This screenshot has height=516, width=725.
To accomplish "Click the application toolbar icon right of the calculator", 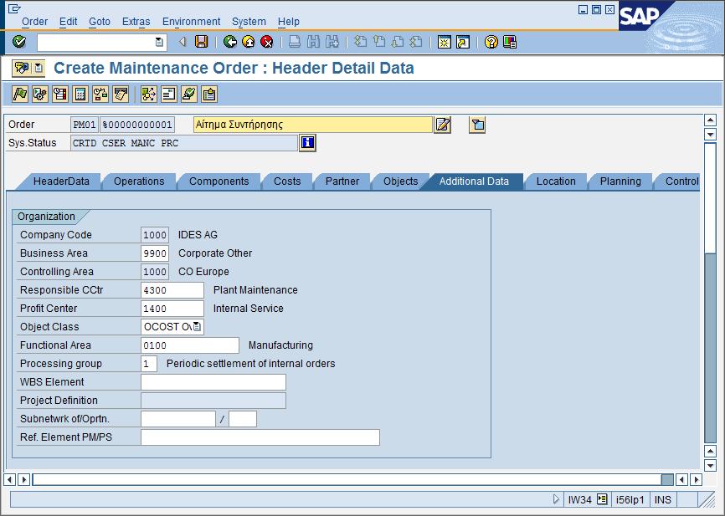I will coord(100,95).
